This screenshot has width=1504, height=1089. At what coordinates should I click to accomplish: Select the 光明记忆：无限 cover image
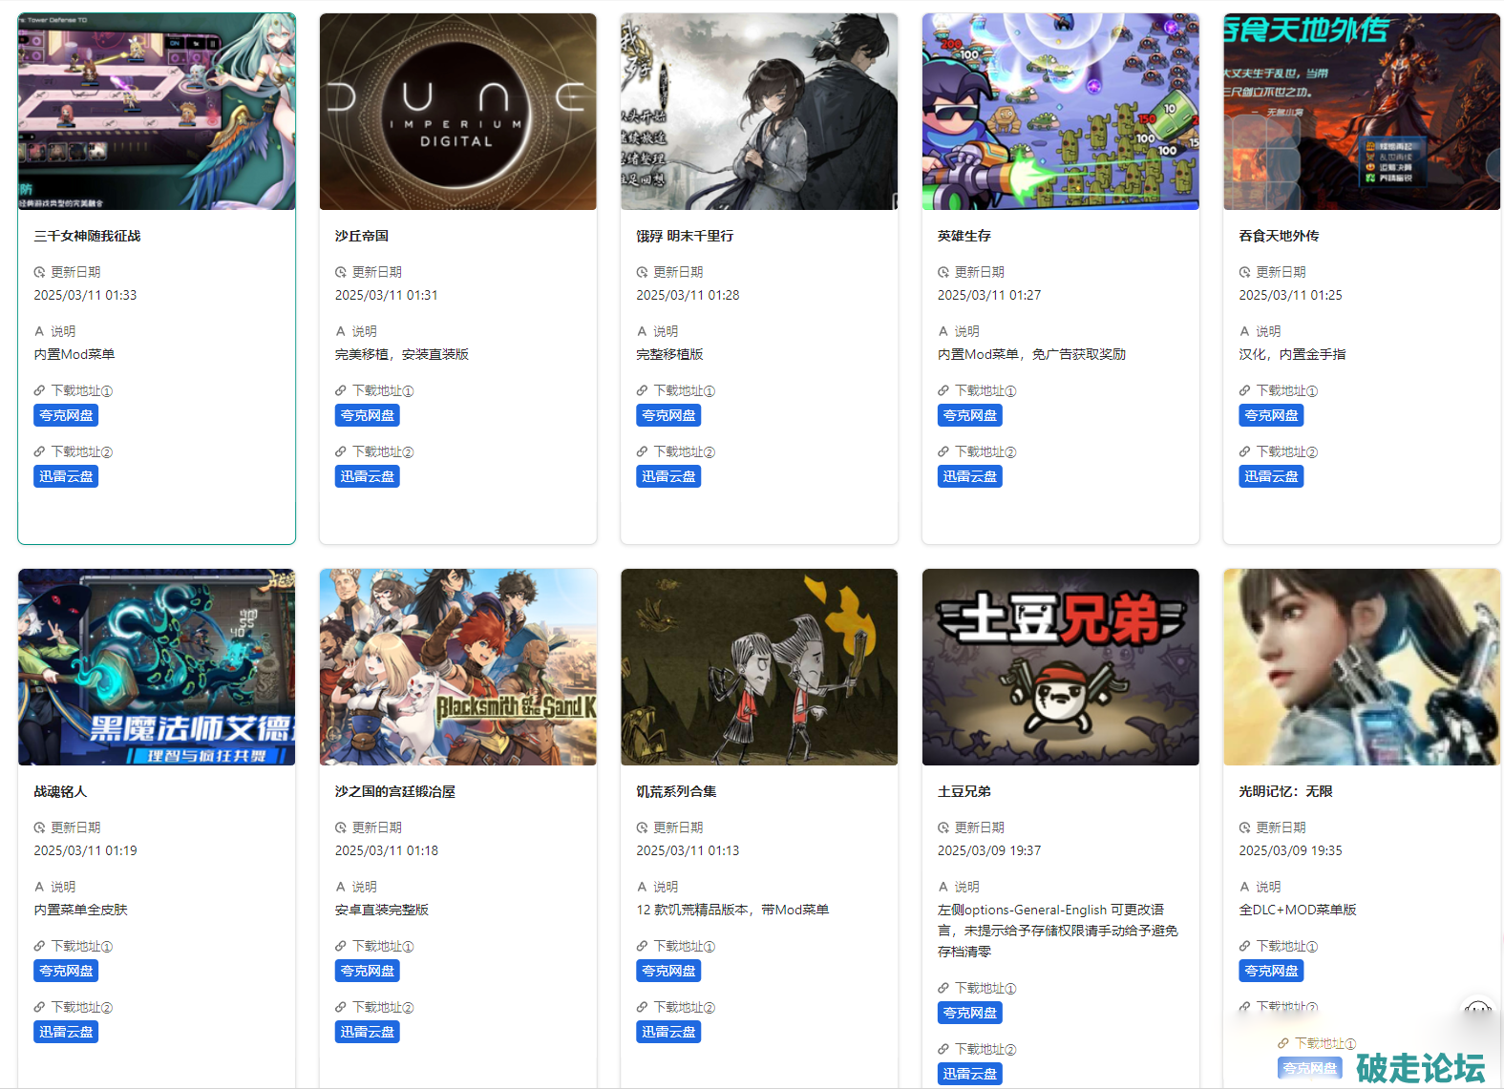[1362, 667]
